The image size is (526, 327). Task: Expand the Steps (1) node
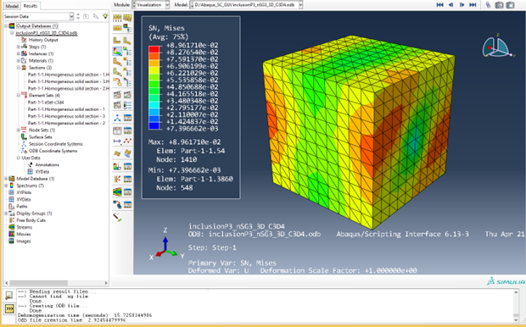(x=19, y=47)
